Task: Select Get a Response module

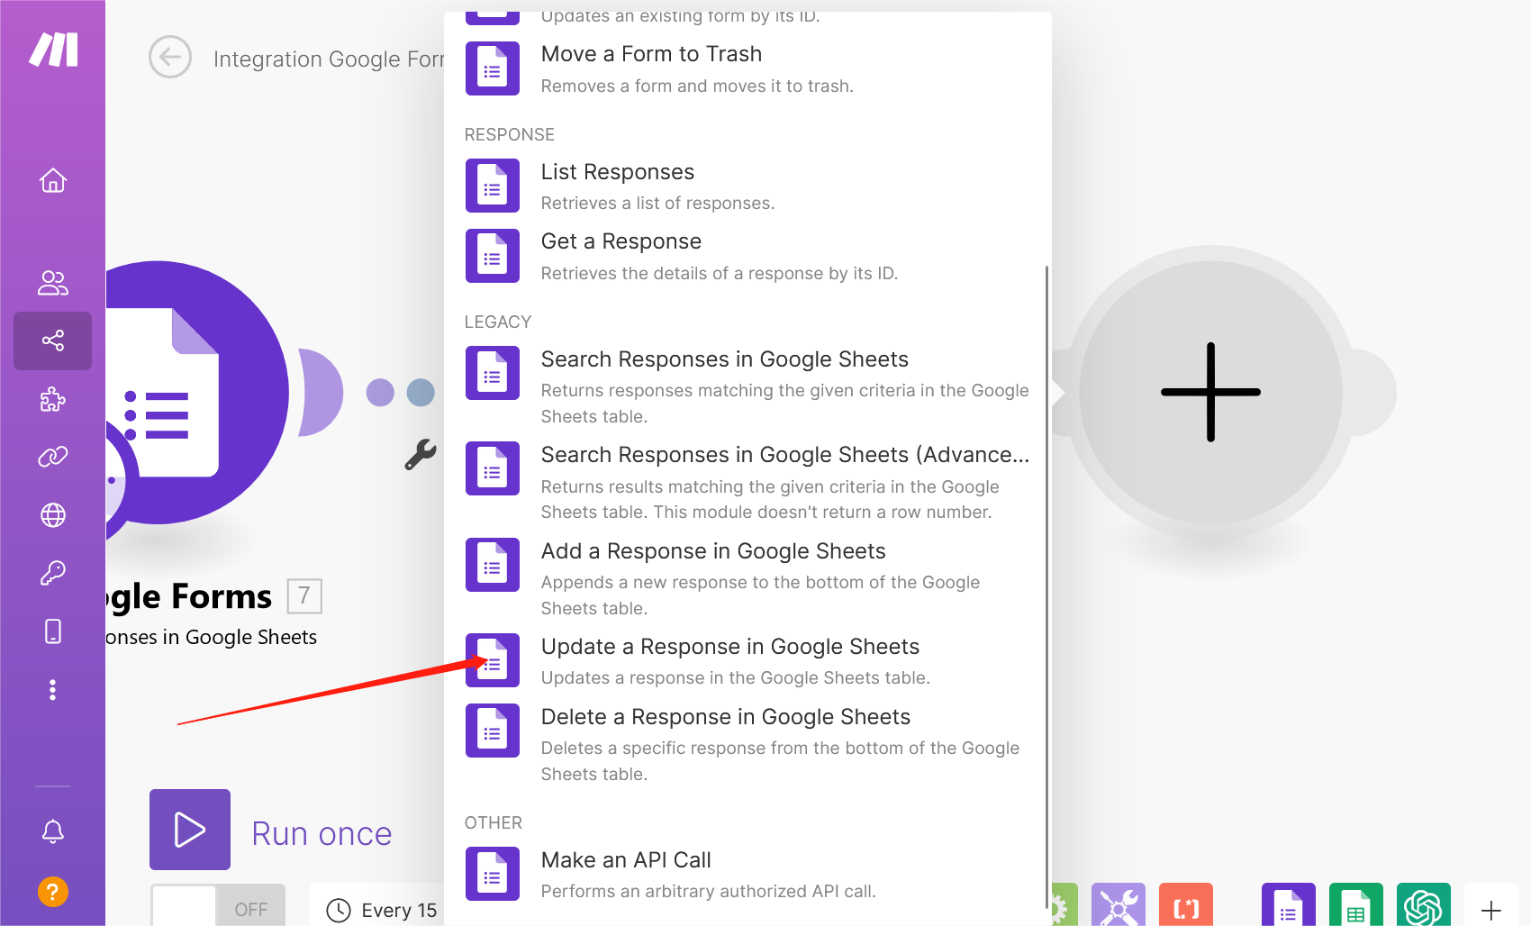Action: [x=747, y=256]
